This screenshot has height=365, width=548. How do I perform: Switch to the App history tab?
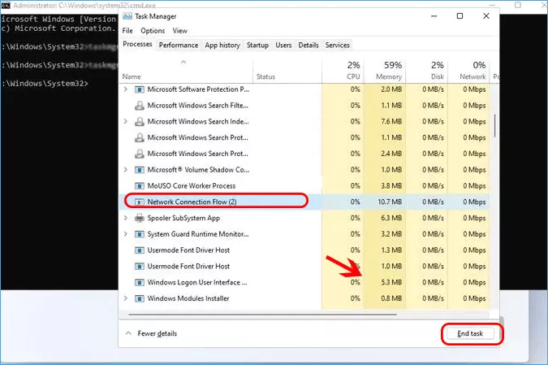coord(222,46)
